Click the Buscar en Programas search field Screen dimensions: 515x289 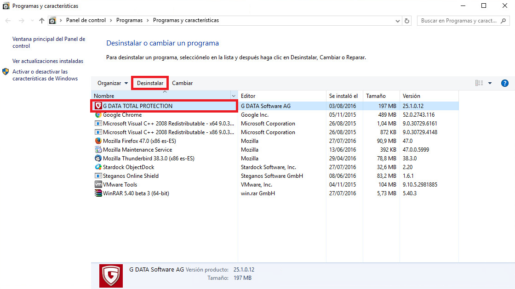pyautogui.click(x=460, y=20)
